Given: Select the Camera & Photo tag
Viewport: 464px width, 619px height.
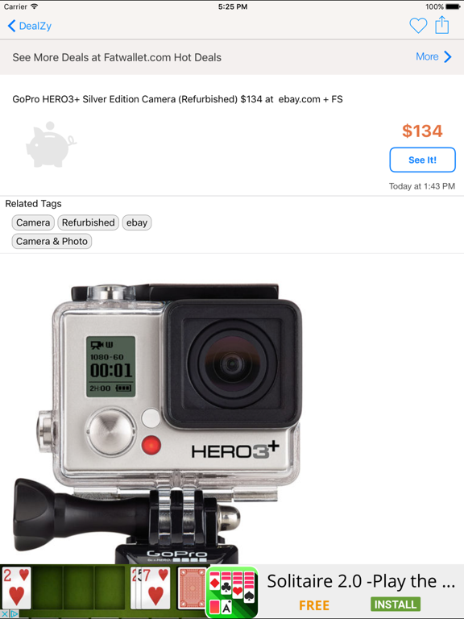Looking at the screenshot, I should coord(52,241).
